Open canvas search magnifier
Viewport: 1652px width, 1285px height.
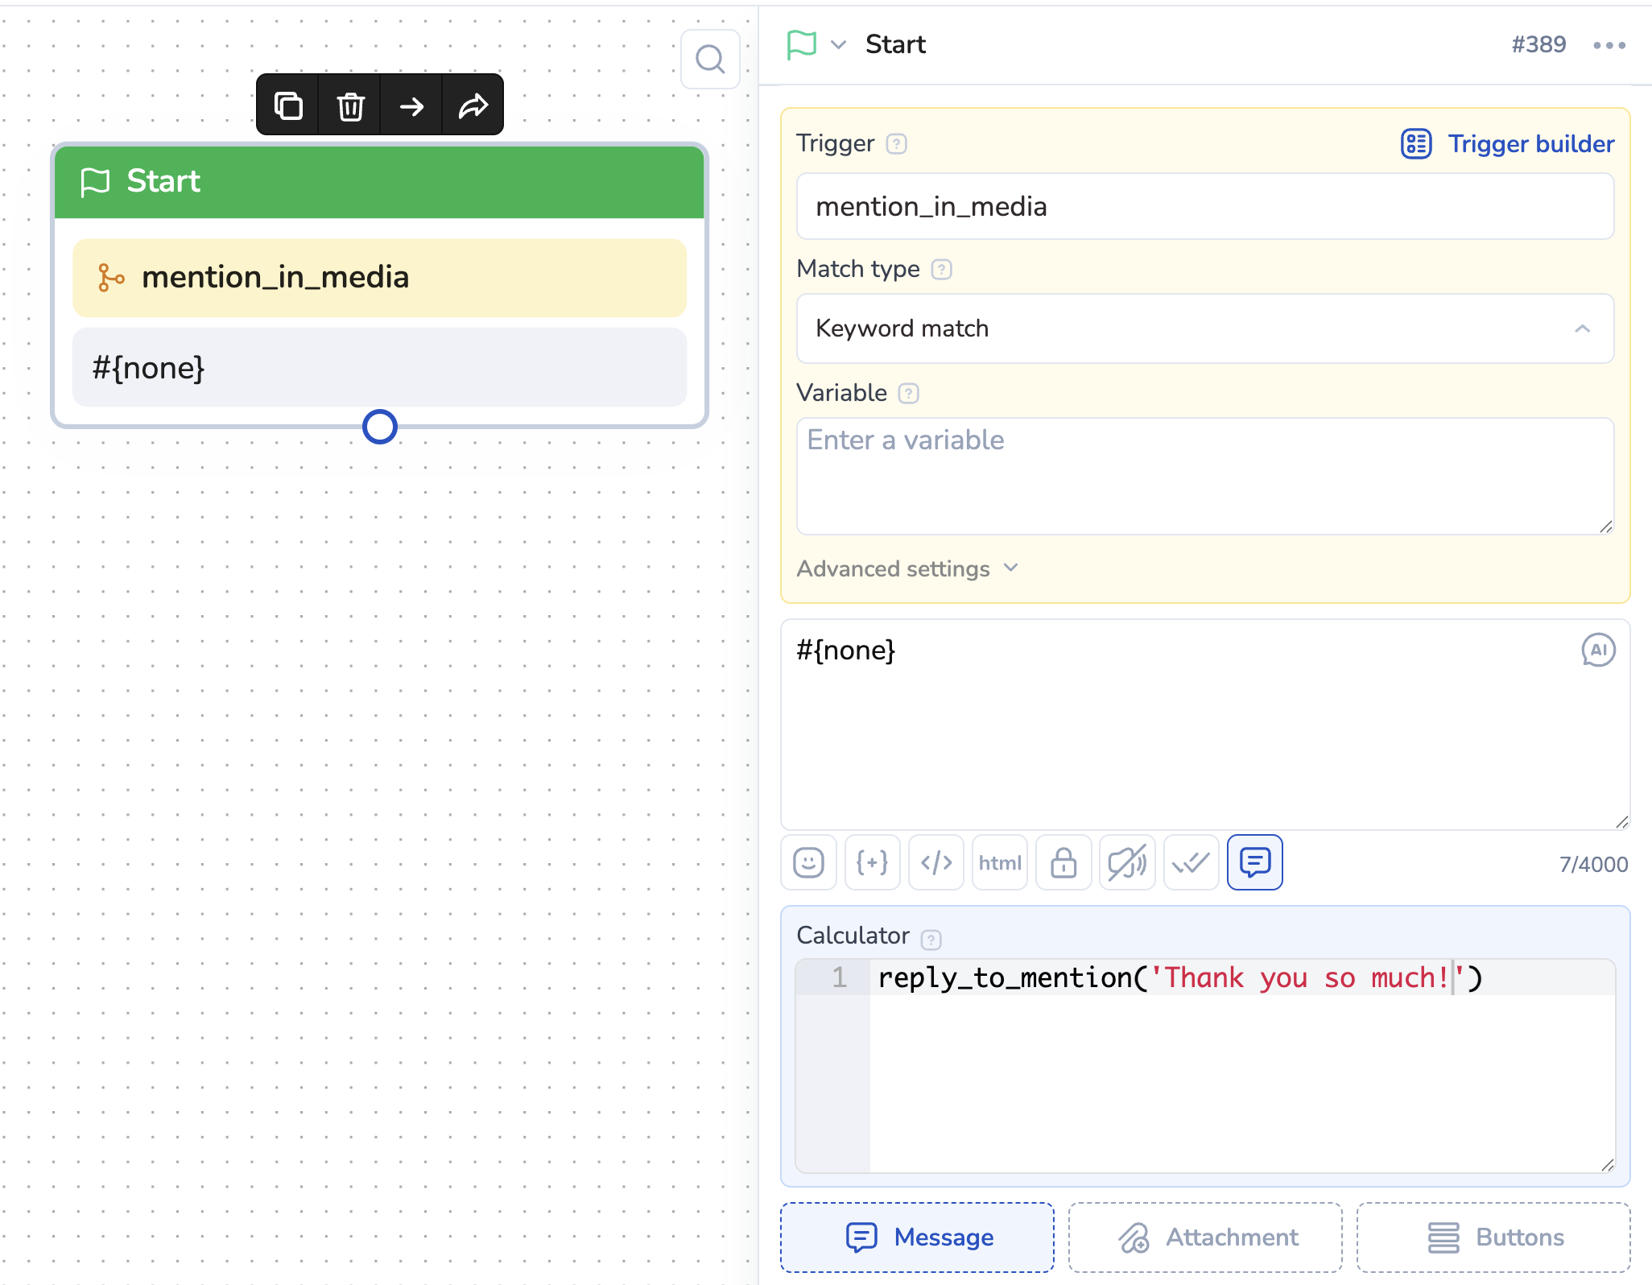coord(710,59)
